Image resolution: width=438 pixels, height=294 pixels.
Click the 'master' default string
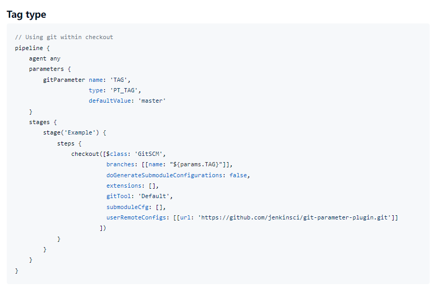[x=152, y=101]
